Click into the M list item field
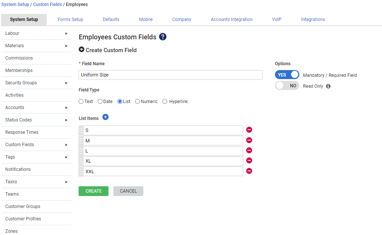 [163, 141]
